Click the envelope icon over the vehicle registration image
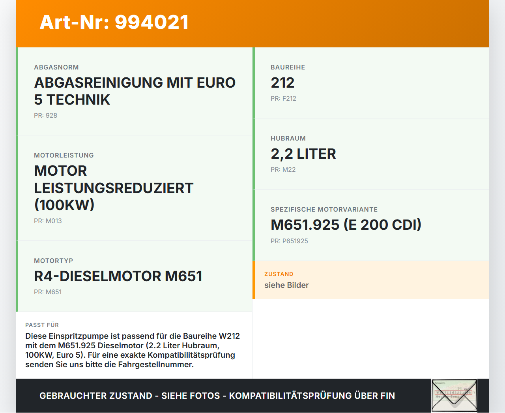The image size is (505, 413). coord(454,399)
